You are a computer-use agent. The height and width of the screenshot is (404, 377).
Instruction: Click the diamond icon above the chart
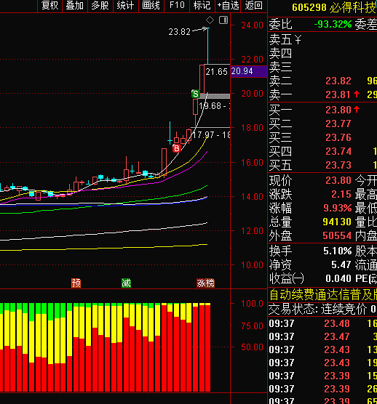click(x=210, y=20)
